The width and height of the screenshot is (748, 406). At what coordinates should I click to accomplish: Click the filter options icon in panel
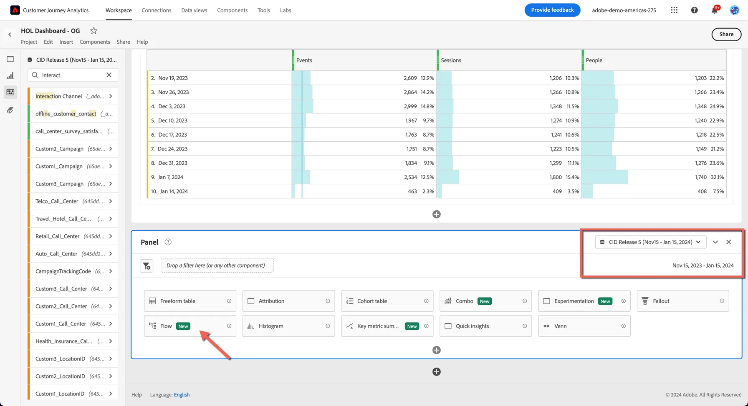tap(147, 266)
